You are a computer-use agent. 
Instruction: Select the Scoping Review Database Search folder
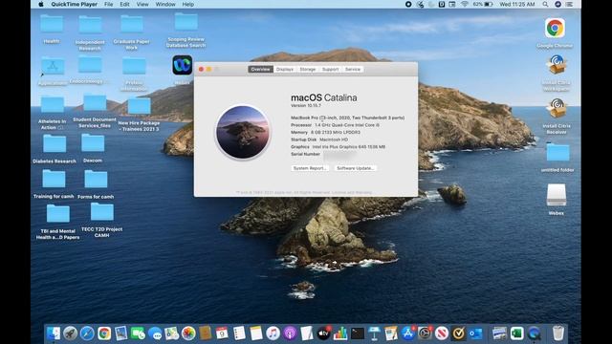pyautogui.click(x=186, y=21)
